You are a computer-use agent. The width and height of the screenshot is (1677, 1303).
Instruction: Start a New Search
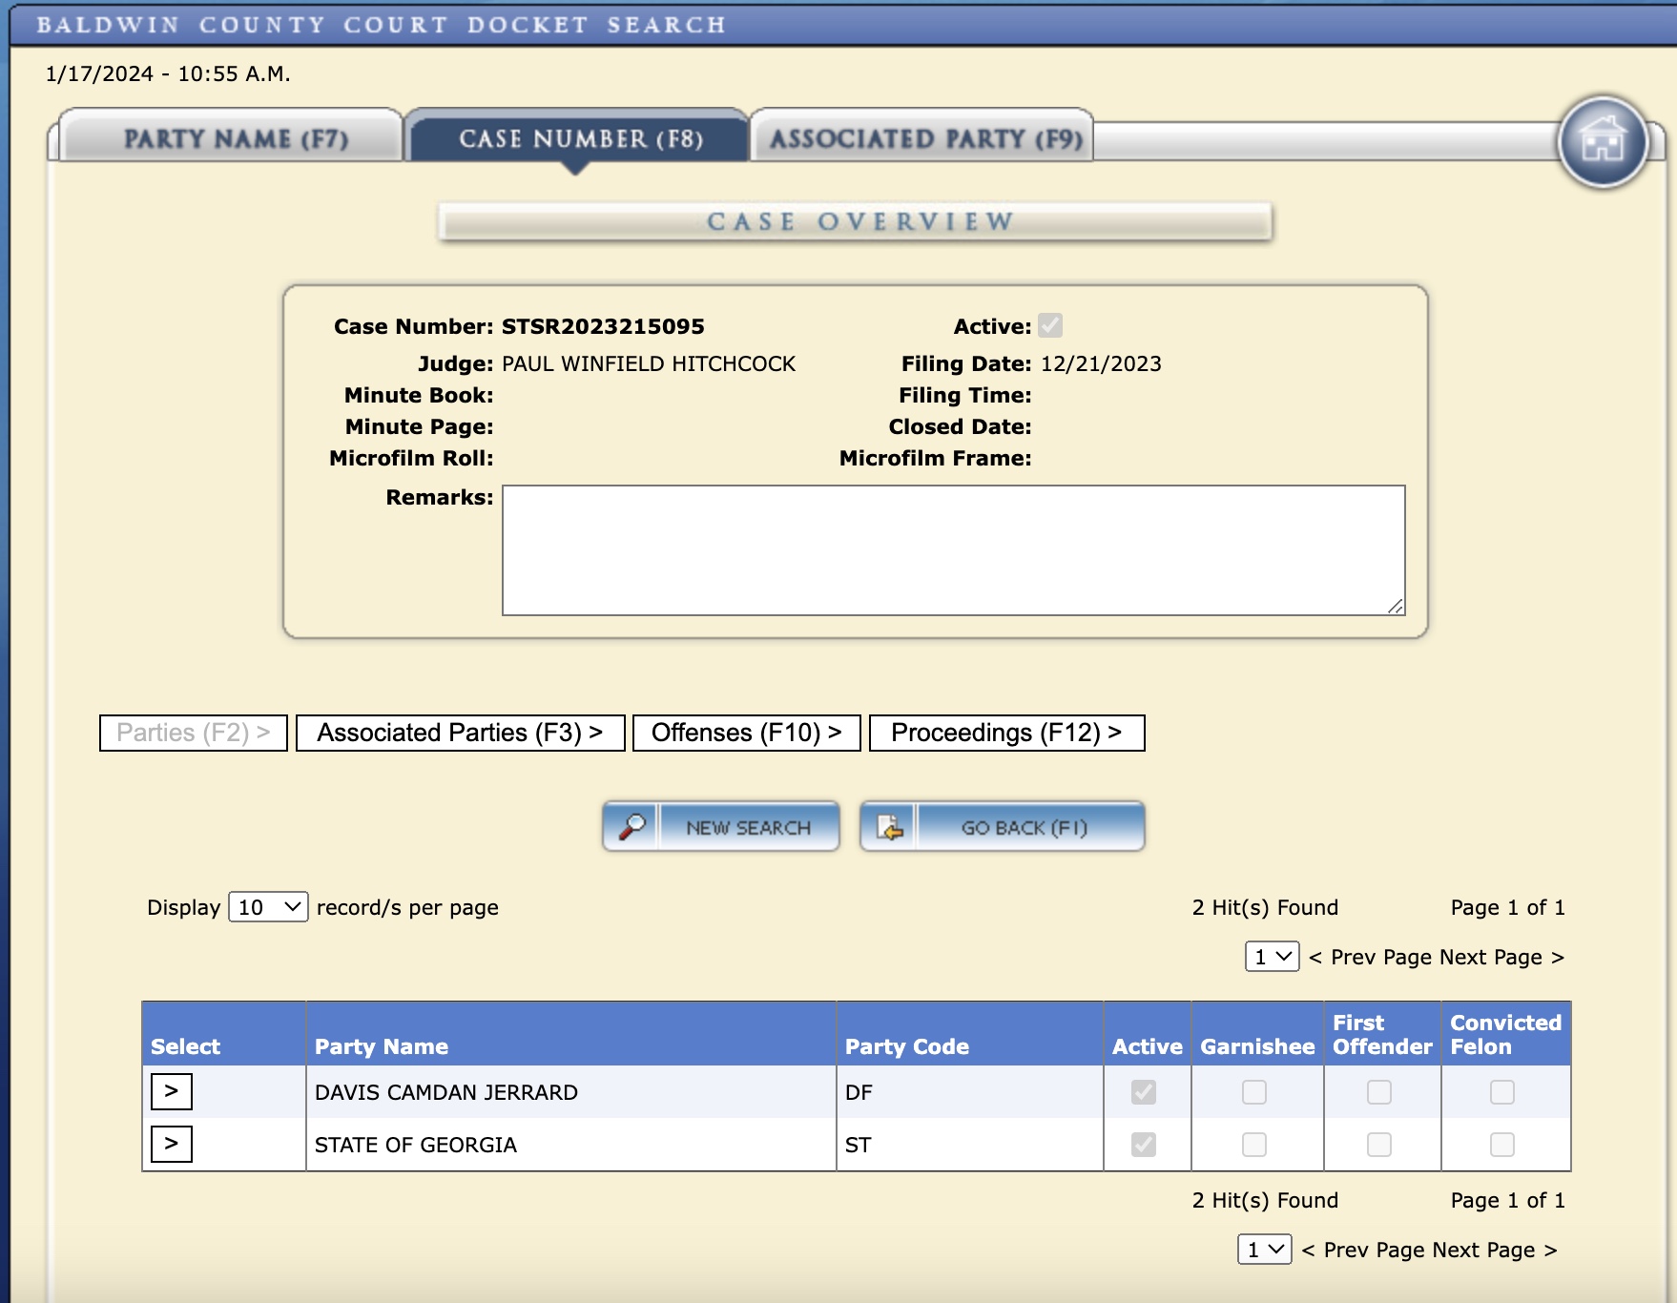pos(721,826)
